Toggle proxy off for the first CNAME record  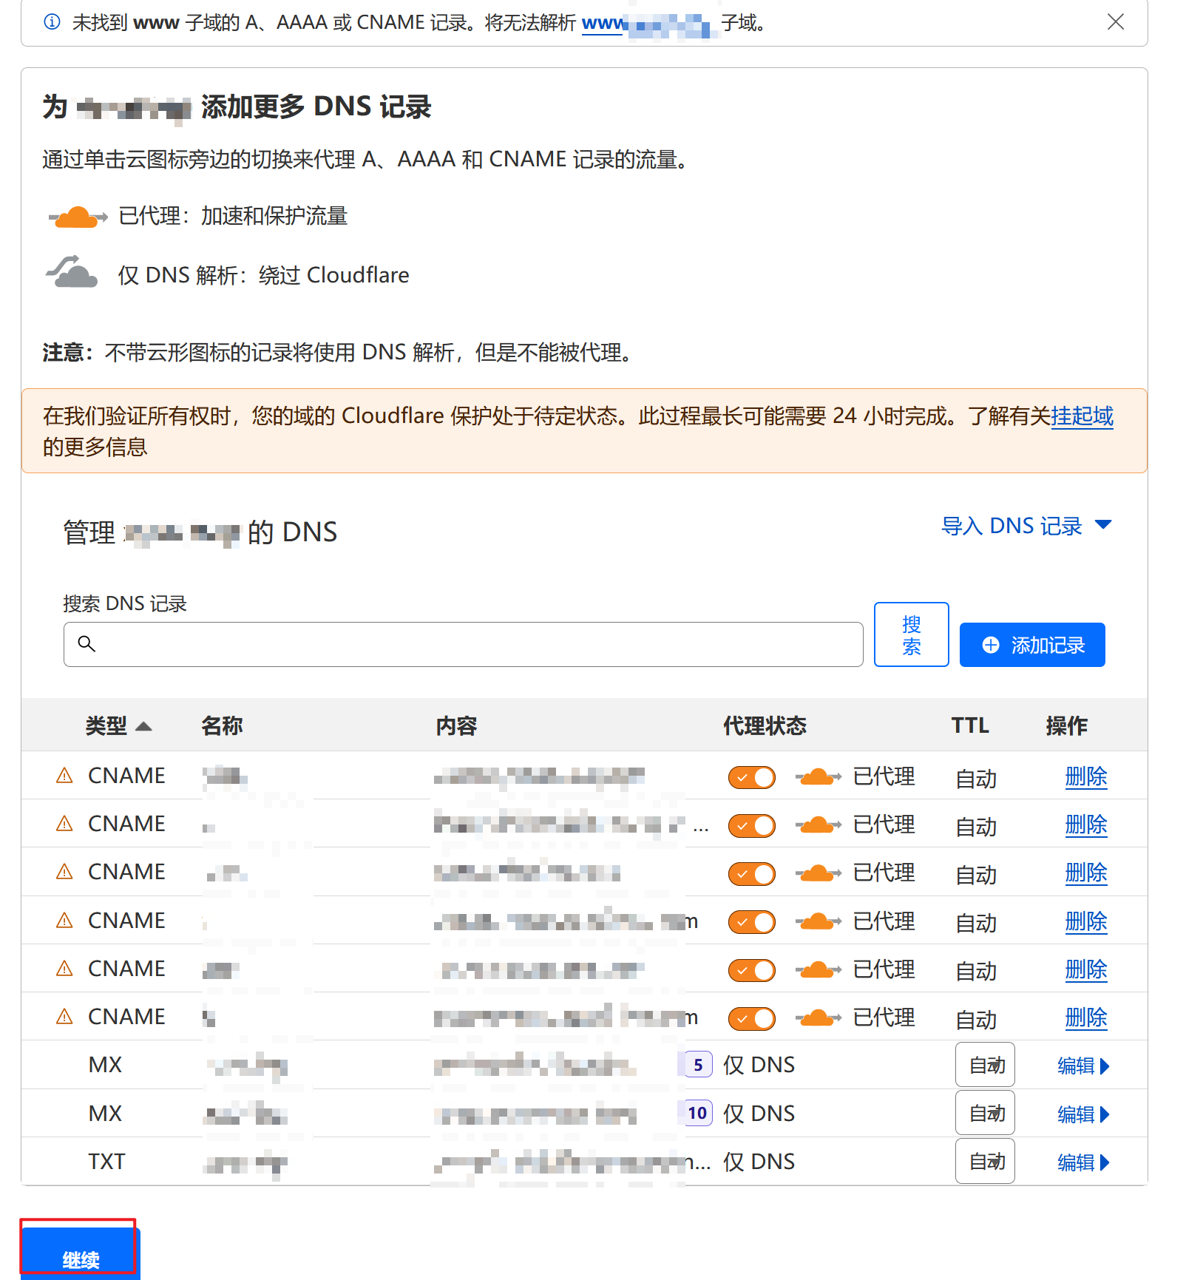[751, 777]
